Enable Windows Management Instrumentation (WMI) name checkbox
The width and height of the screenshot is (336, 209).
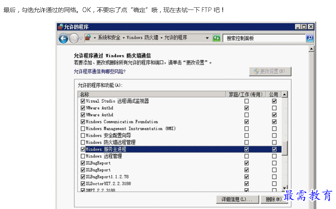tap(83, 129)
